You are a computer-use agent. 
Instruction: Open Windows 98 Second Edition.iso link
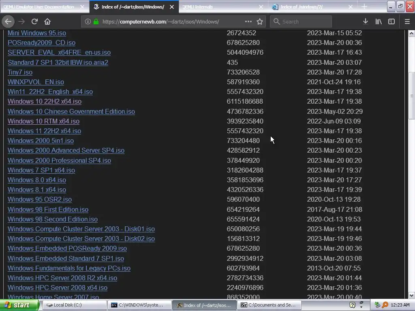click(53, 219)
